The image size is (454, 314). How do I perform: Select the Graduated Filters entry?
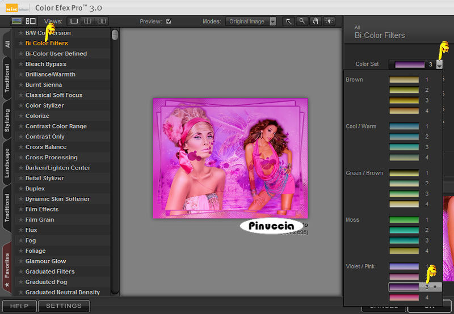[x=50, y=272]
